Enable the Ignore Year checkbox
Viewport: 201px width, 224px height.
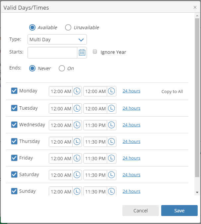95,52
